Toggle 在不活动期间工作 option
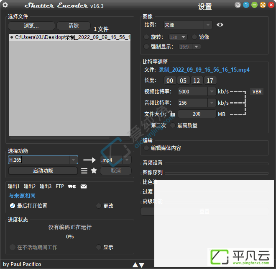The image size is (276, 269). tap(13, 247)
